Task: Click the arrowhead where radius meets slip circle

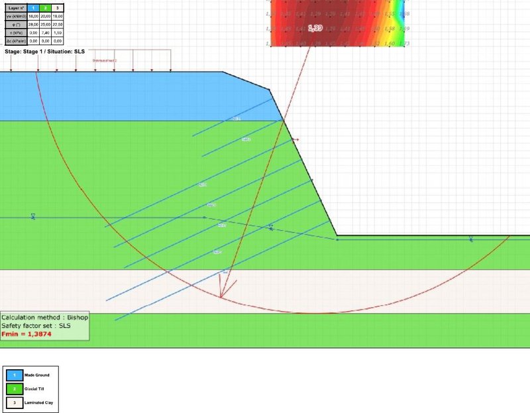Action: coord(222,295)
